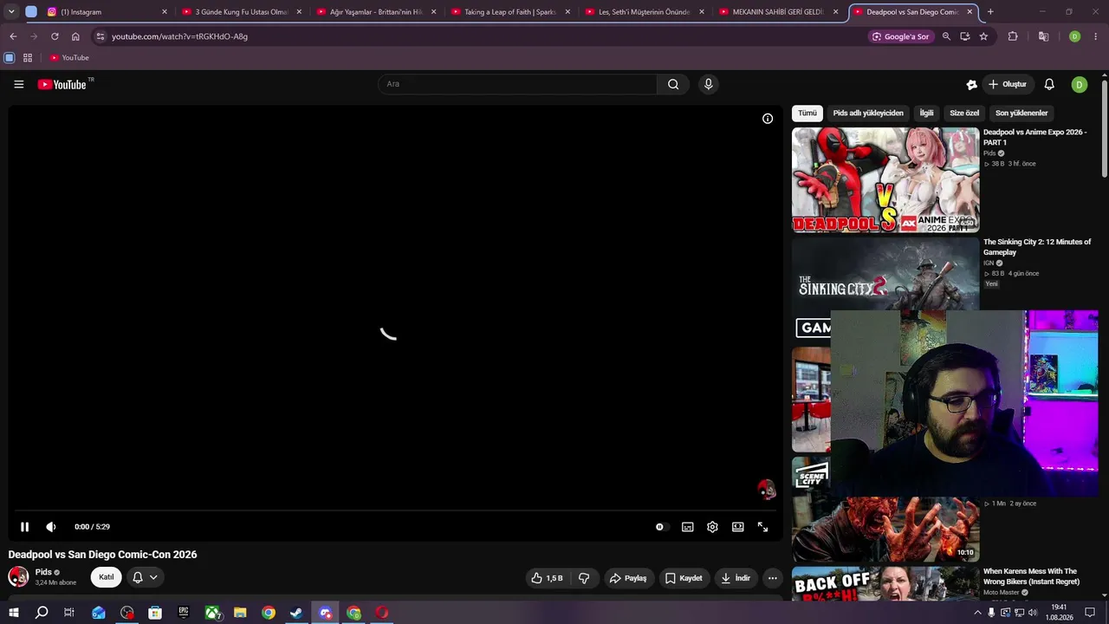Share the video with Paylaş
Viewport: 1109px width, 624px height.
[628, 578]
